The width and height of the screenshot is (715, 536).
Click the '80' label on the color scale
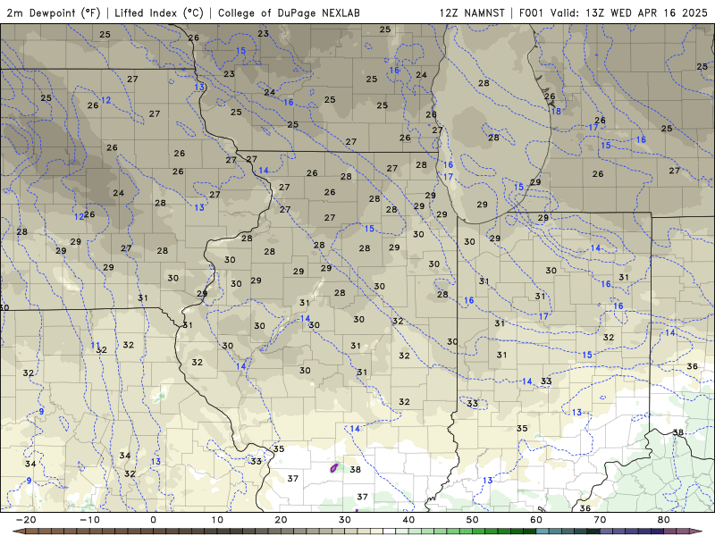click(664, 520)
